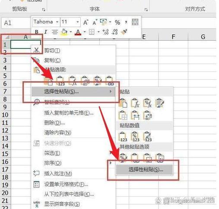Choose 筛选(E) from the context menu

point(73,153)
